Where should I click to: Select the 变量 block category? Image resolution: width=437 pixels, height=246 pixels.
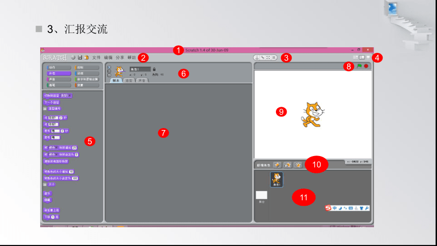click(87, 85)
